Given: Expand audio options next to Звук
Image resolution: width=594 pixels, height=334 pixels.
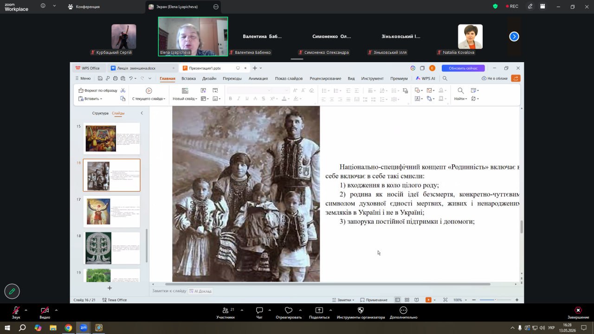Looking at the screenshot, I should click(26, 310).
